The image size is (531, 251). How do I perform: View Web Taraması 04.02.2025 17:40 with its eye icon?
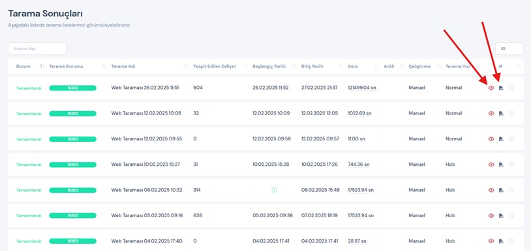click(491, 241)
